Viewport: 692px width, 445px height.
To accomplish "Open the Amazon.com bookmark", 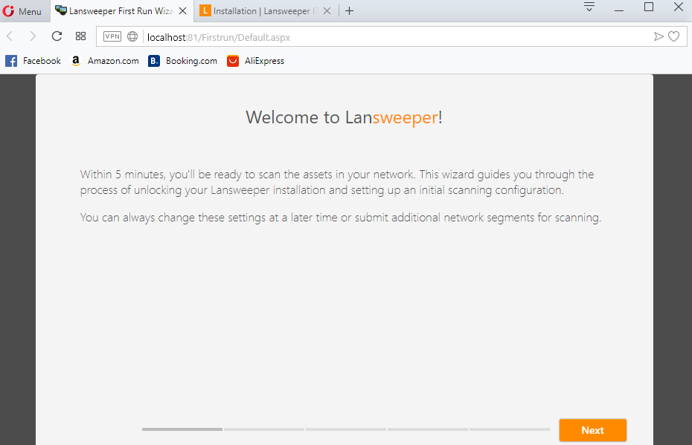I will 105,61.
